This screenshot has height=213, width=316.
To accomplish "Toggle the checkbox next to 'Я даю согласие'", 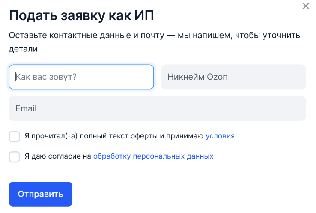I will [15, 157].
